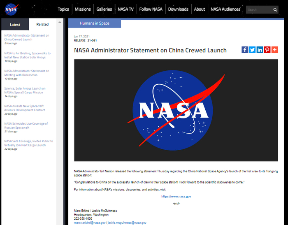Open the Topics menu
Image resolution: width=288 pixels, height=225 pixels.
(x=63, y=9)
